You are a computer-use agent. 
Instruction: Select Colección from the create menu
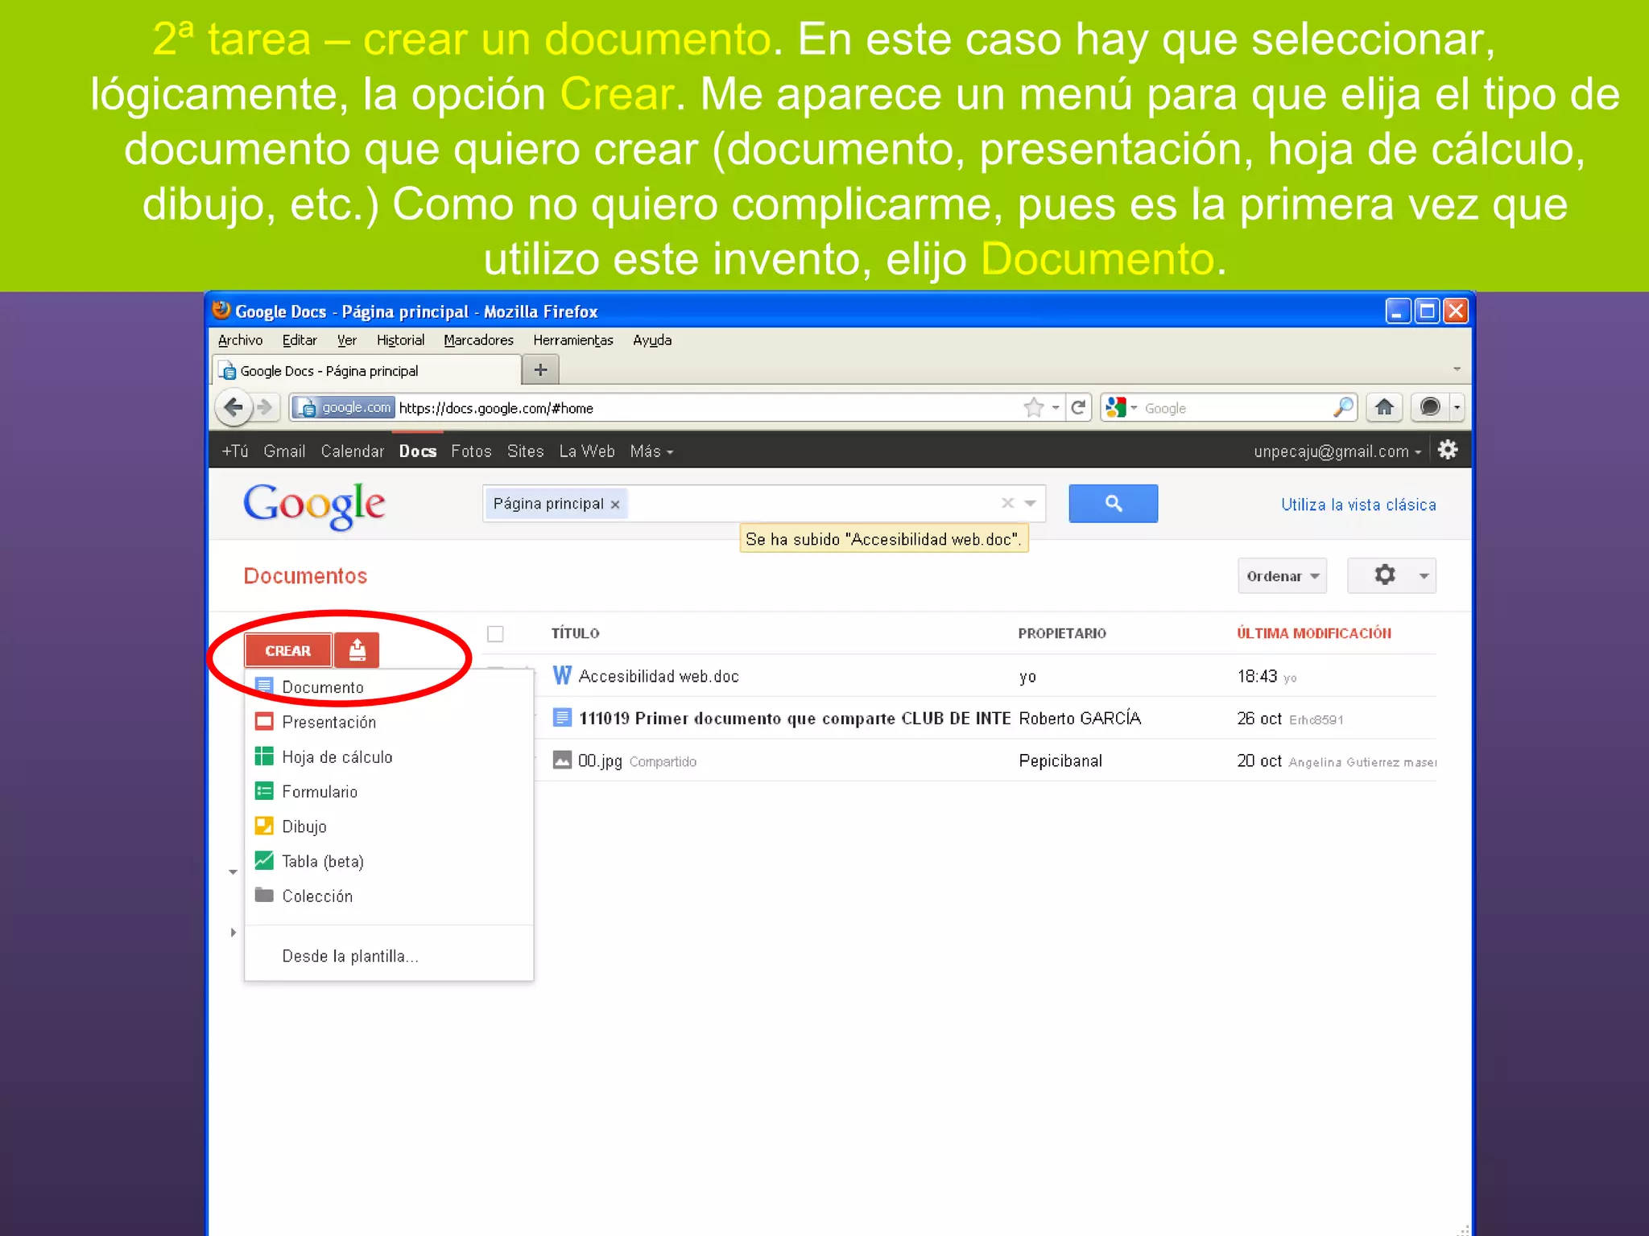[x=389, y=896]
